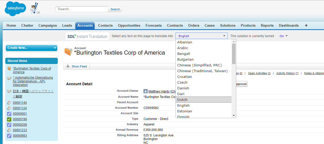Click the plus icon for all tabs
324x144 pixels.
(x=306, y=25)
